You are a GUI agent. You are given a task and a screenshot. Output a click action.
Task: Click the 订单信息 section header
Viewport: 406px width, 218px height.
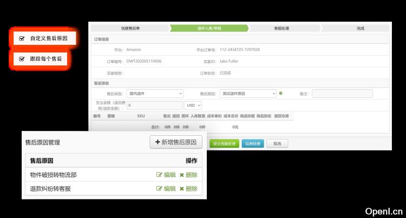(x=102, y=39)
